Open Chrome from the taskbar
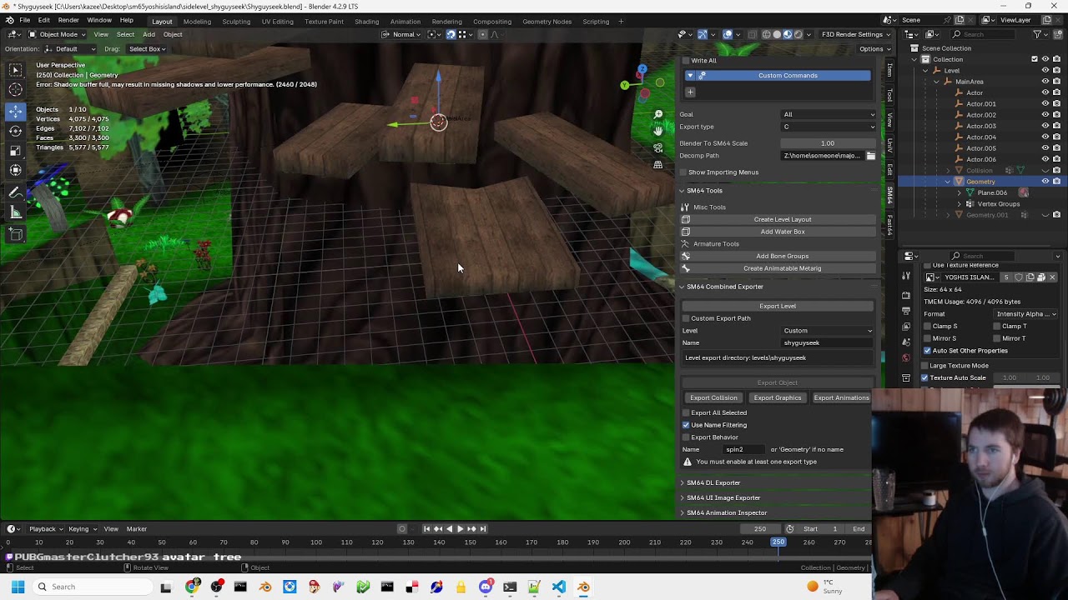The image size is (1068, 600). (x=193, y=587)
